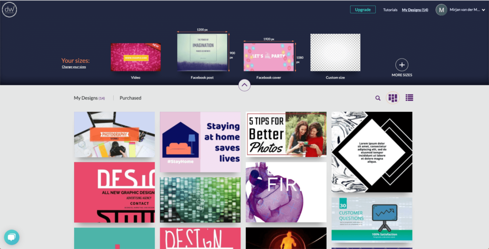The width and height of the screenshot is (489, 249).
Task: Choose the Facebook cover size template
Action: point(268,57)
